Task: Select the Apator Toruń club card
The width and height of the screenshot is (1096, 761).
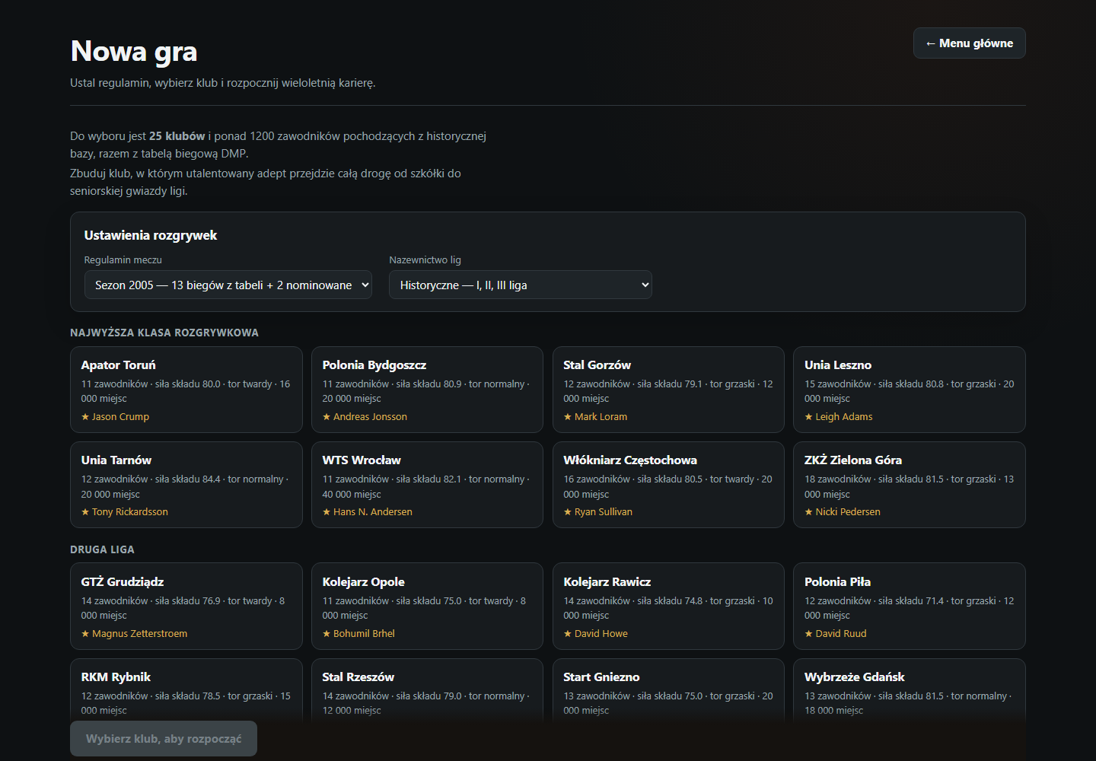Action: [x=186, y=390]
